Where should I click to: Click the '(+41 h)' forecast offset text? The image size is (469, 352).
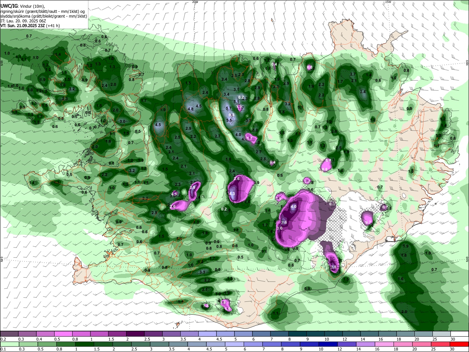(x=53, y=26)
